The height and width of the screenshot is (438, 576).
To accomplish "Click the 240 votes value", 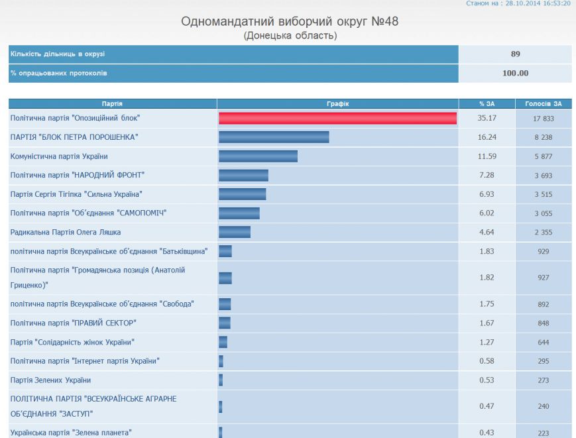I will click(544, 406).
